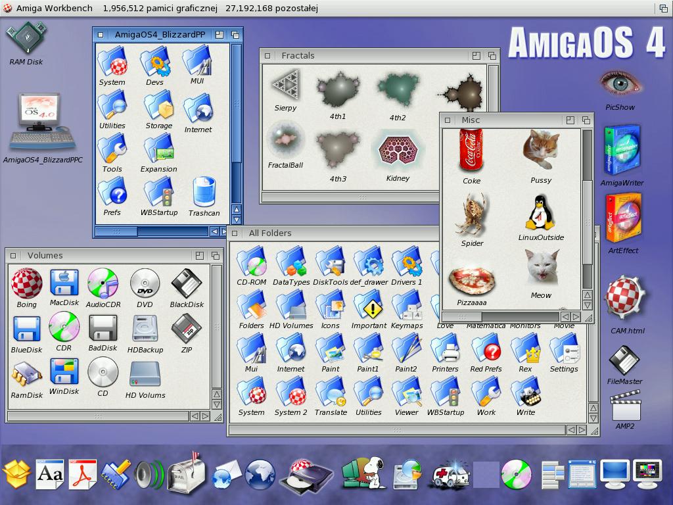Click the Misc window close gadget

(x=448, y=120)
